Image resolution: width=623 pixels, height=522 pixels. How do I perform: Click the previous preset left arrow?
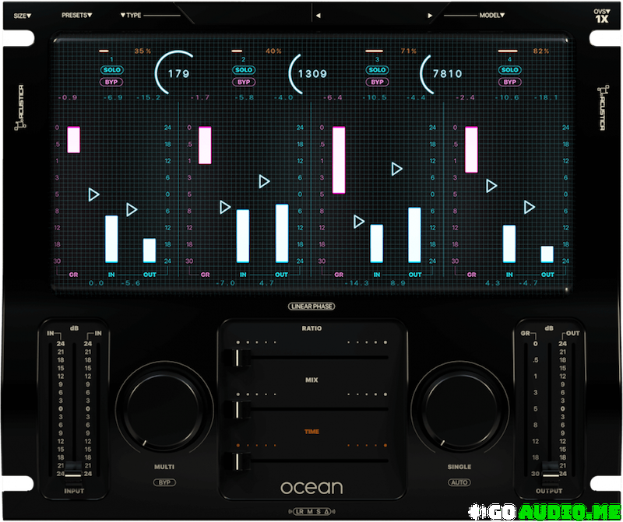tap(317, 15)
